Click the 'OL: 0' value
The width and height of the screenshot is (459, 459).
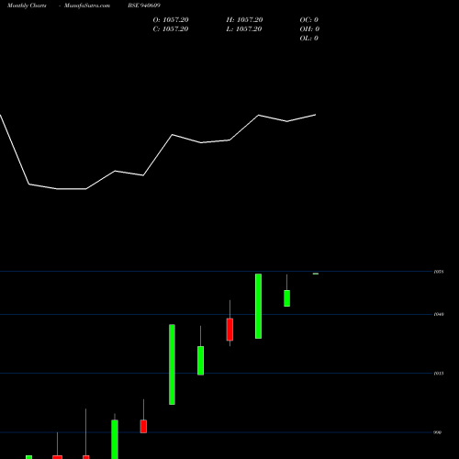(x=309, y=39)
